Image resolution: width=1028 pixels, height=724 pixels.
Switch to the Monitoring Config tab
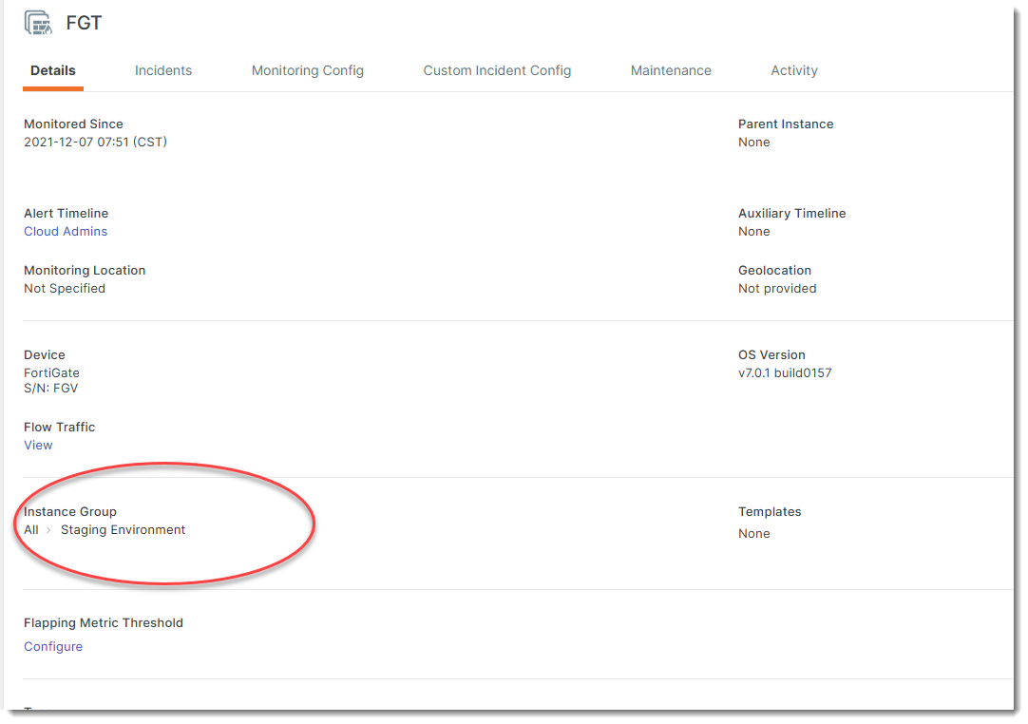click(308, 71)
